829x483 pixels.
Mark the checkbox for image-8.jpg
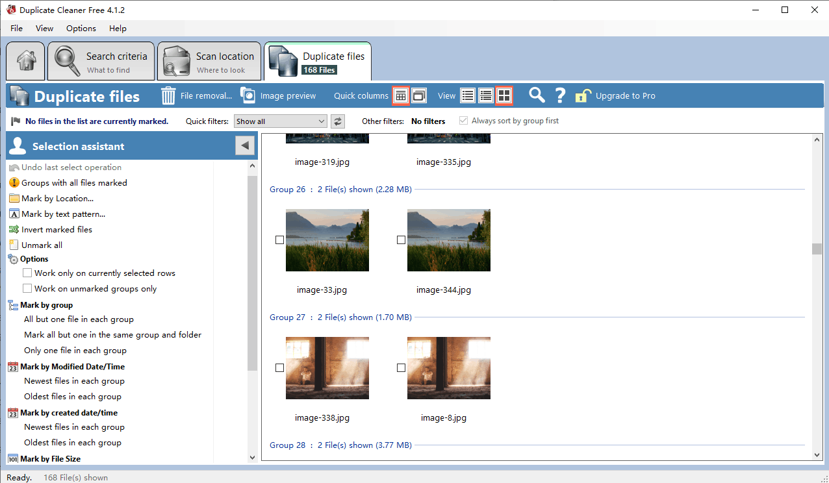coord(401,368)
